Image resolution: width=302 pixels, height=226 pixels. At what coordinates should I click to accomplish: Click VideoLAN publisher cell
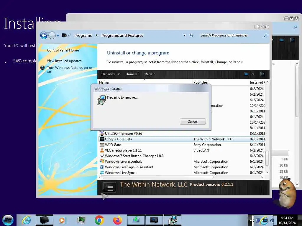click(x=201, y=150)
